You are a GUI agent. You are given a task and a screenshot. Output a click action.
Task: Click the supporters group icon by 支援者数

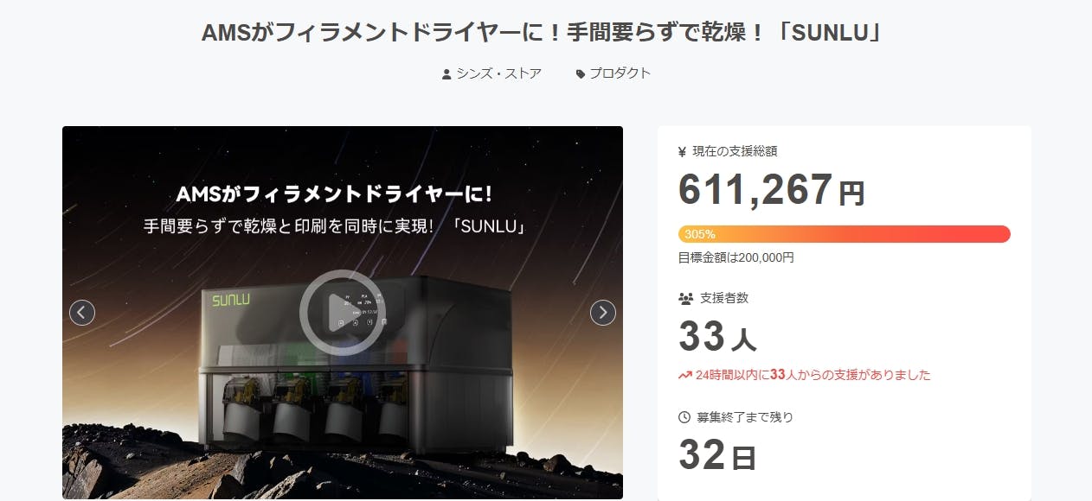tap(686, 298)
